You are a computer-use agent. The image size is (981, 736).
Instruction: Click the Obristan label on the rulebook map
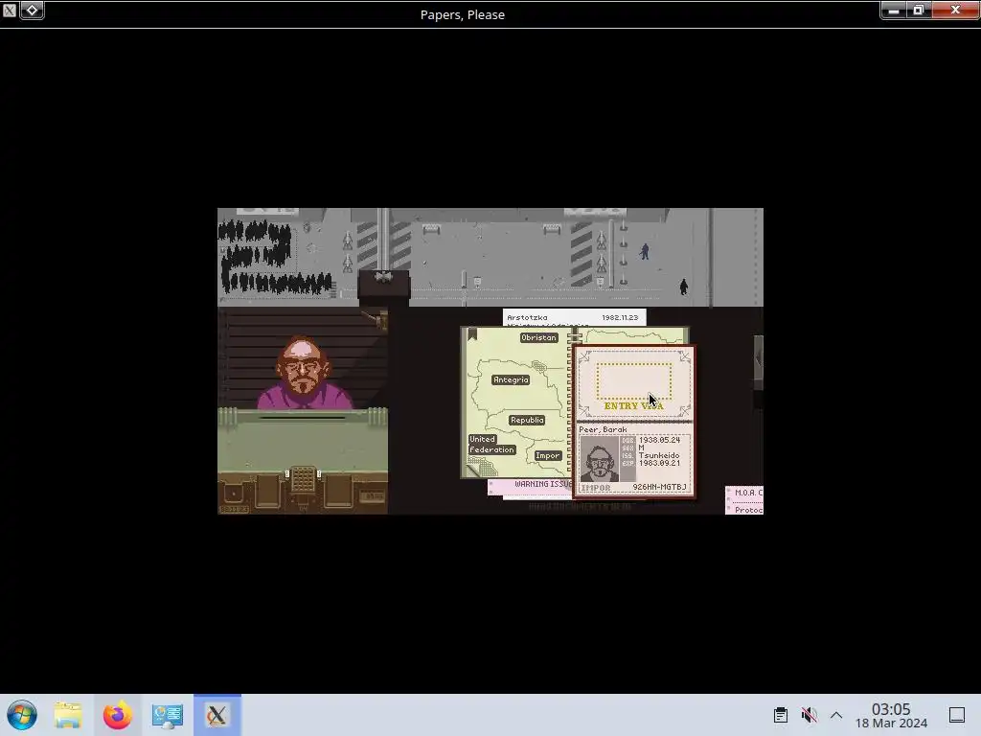[538, 337]
